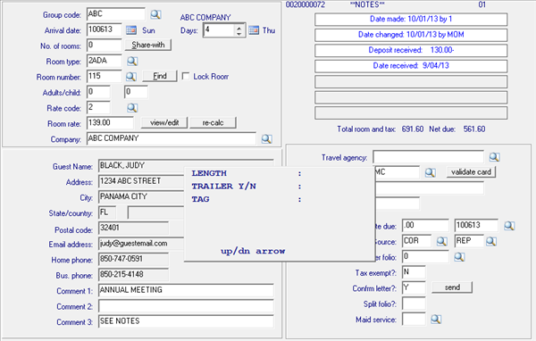
Task: Focus the Rate code field
Action: [98, 108]
